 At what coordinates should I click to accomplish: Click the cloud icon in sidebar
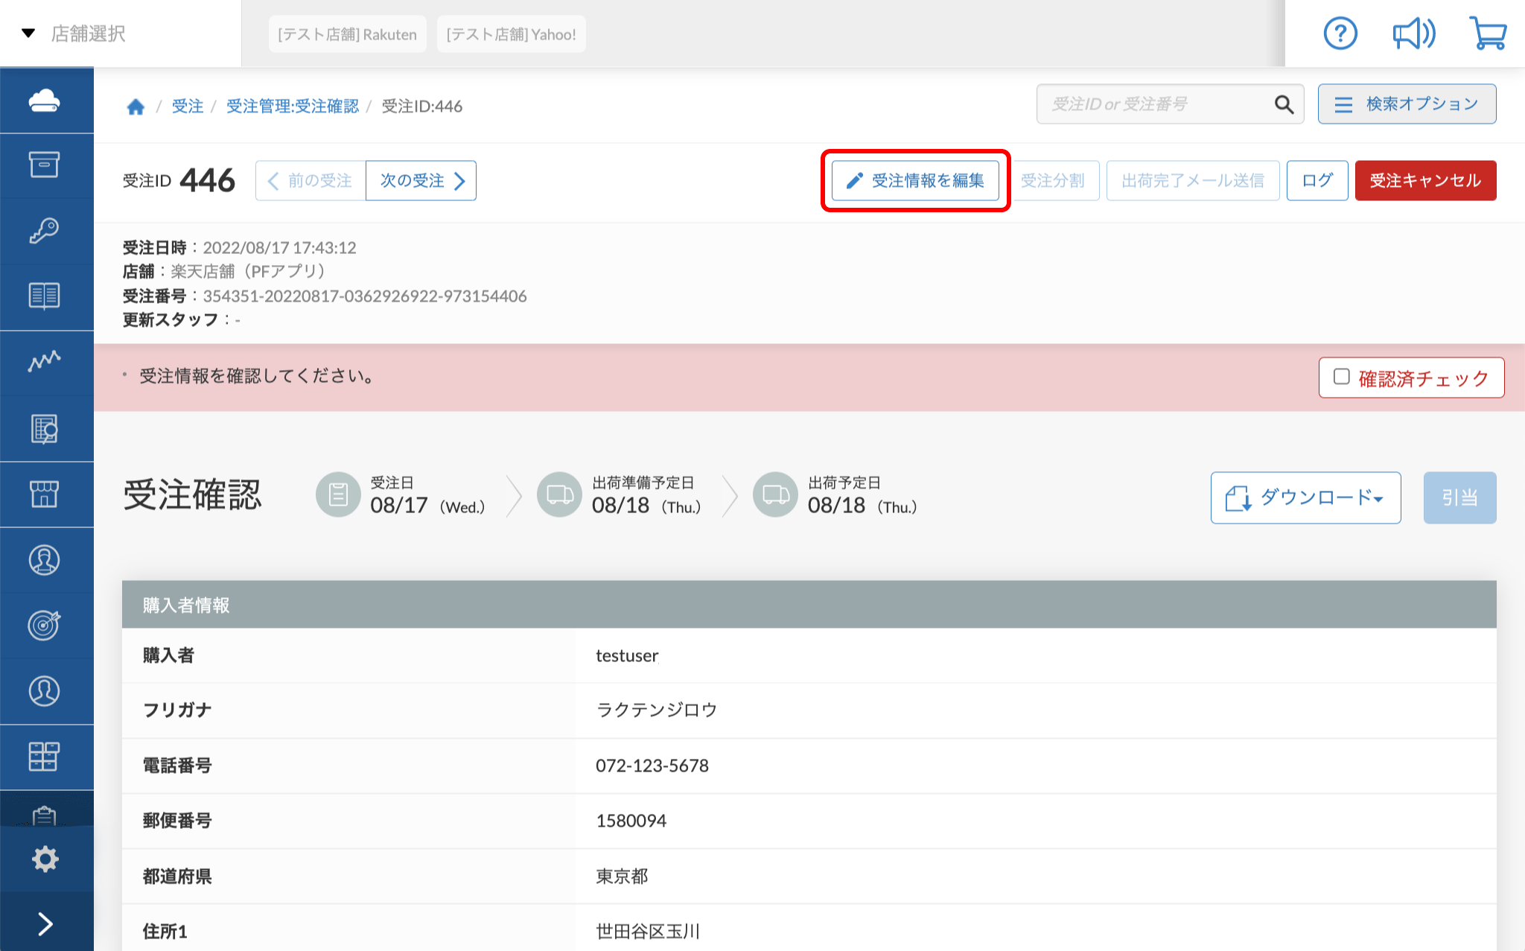tap(45, 101)
